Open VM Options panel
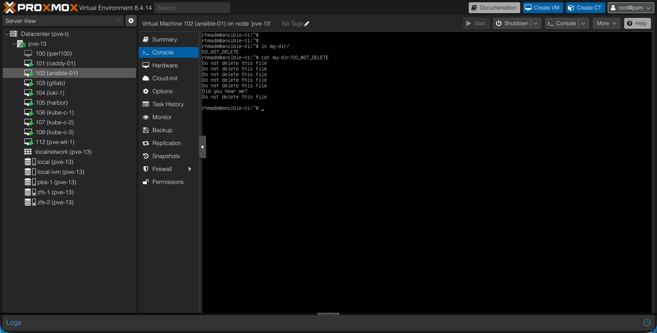 tap(168, 91)
